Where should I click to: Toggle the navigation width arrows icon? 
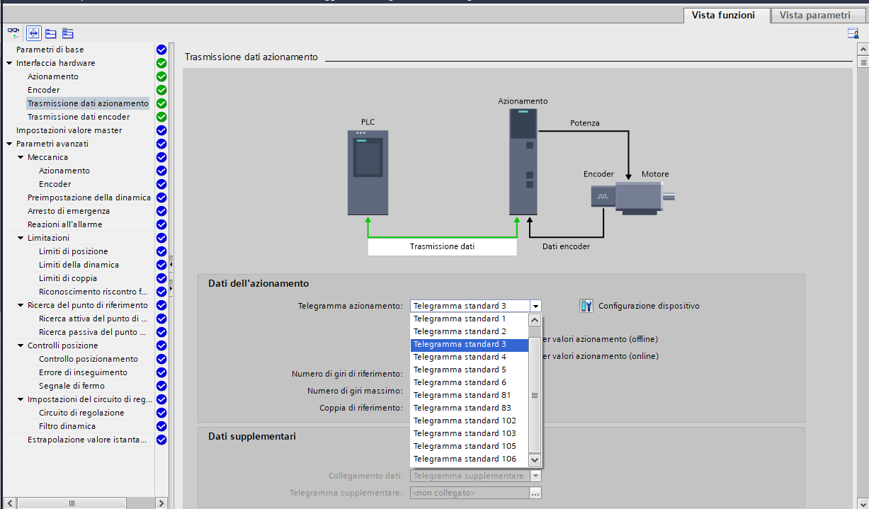coord(33,33)
